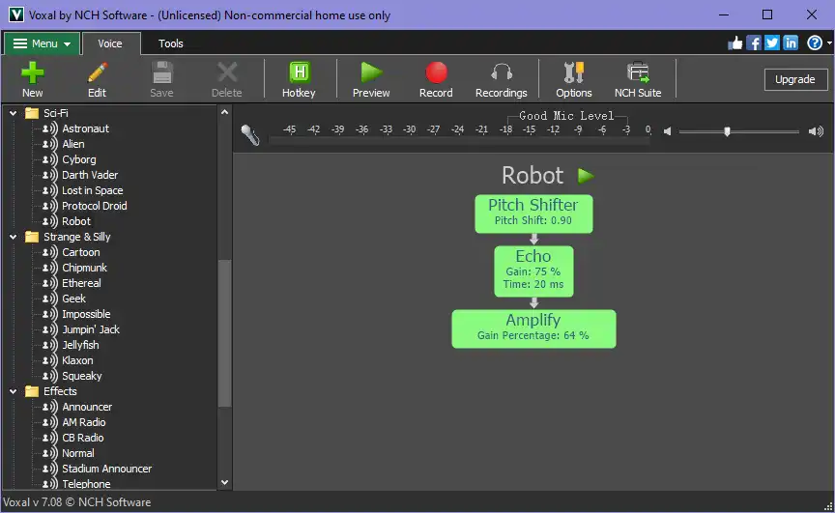Open the dropdown arrow next to Help
835x513 pixels.
(829, 43)
